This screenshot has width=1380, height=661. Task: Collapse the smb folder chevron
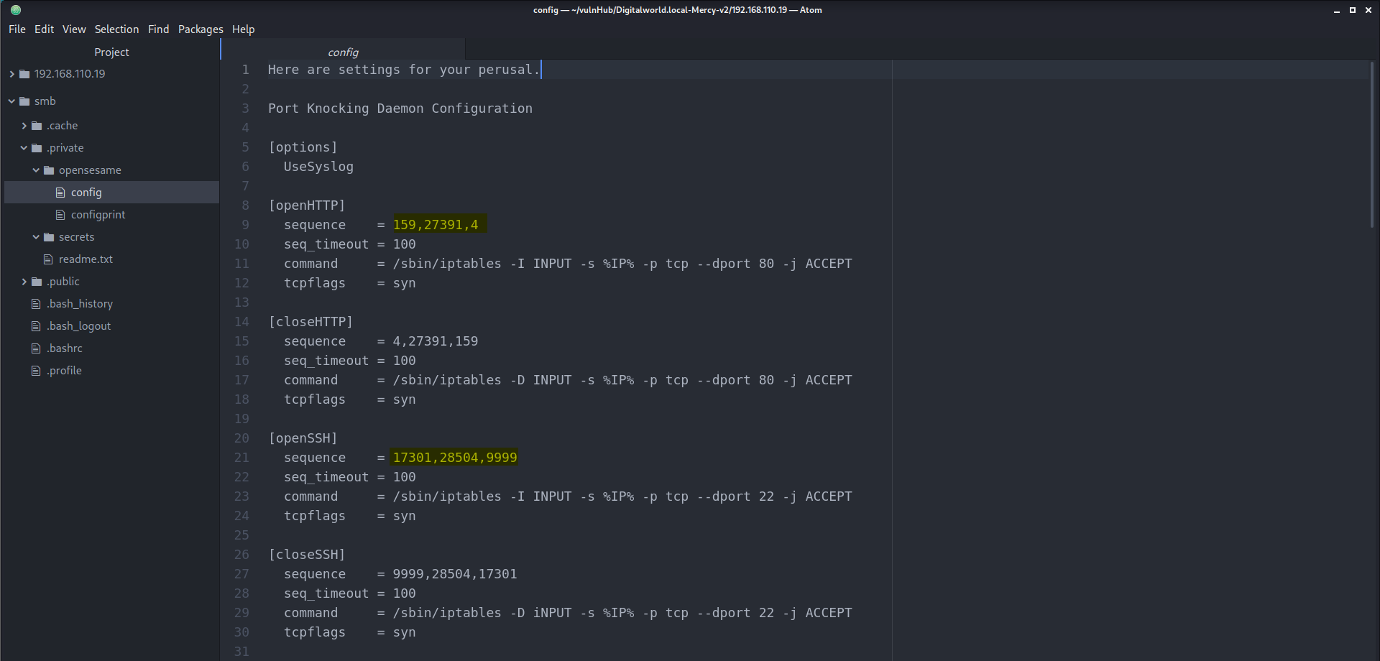(11, 101)
